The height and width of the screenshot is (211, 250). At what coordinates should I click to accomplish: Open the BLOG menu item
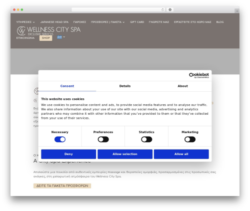(x=220, y=22)
